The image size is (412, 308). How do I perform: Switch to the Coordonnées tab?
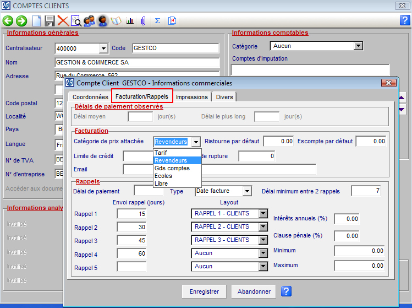click(x=90, y=97)
